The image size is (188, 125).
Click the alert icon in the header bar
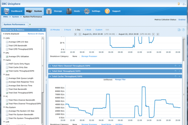click(x=179, y=4)
